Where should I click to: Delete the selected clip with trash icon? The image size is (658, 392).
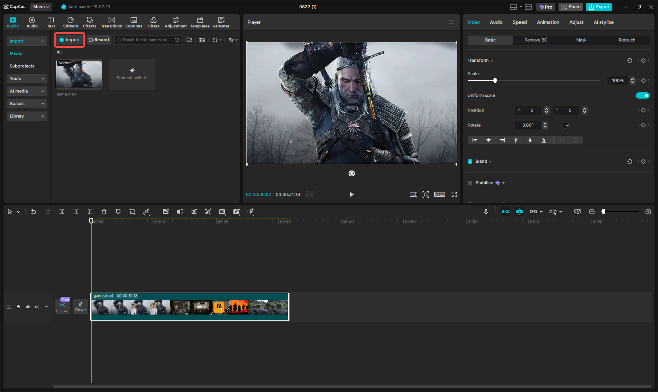(x=104, y=212)
